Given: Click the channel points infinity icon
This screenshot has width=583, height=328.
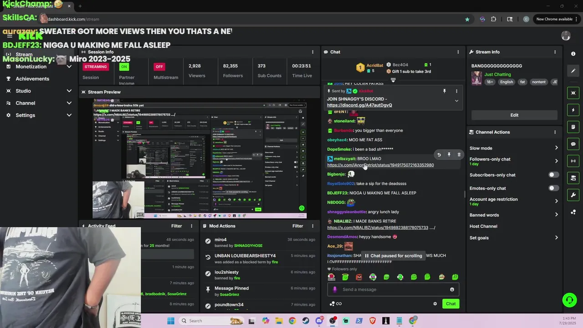Looking at the screenshot, I should pos(336,304).
